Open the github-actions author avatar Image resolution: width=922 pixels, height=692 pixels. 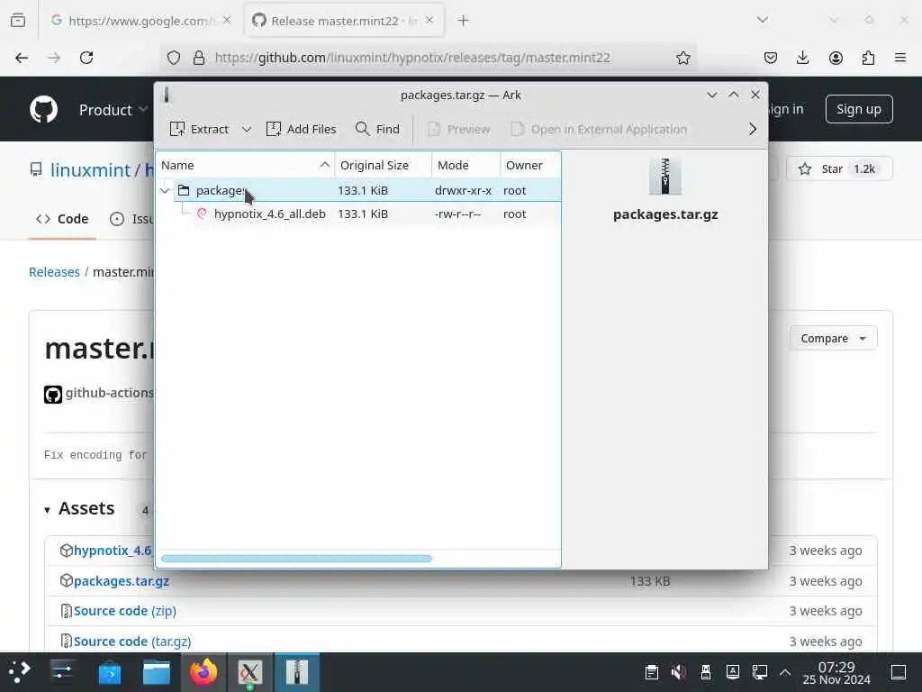coord(53,395)
